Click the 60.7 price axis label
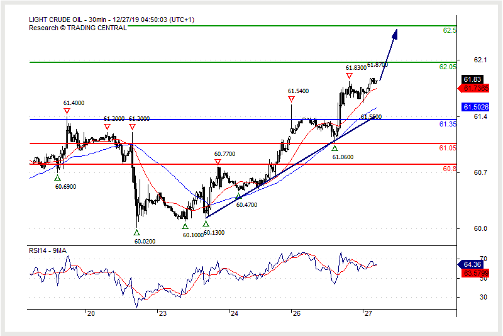 coord(480,172)
